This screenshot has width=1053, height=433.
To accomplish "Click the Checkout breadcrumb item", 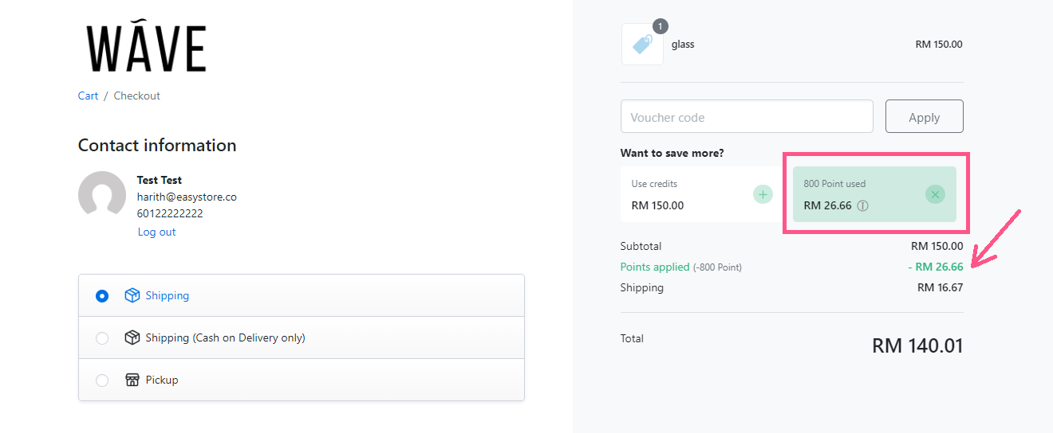I will (x=136, y=96).
